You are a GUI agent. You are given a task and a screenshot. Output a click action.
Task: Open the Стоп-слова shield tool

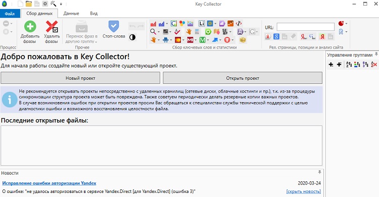tap(114, 26)
